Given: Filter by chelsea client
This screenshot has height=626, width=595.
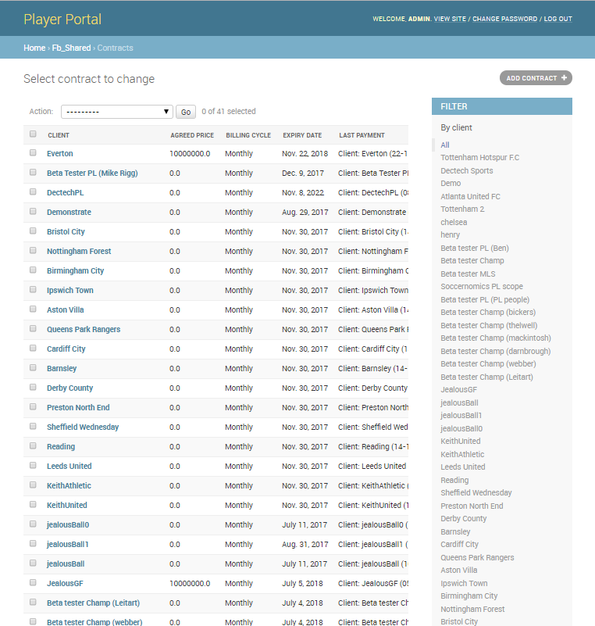Looking at the screenshot, I should [454, 223].
